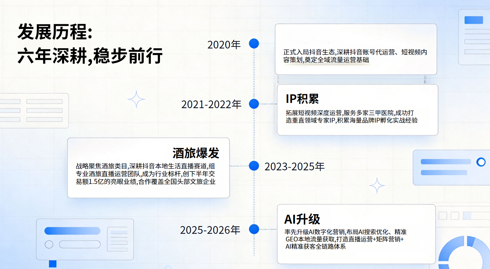Click the 发展历程 title text
The width and height of the screenshot is (490, 269).
click(x=55, y=32)
